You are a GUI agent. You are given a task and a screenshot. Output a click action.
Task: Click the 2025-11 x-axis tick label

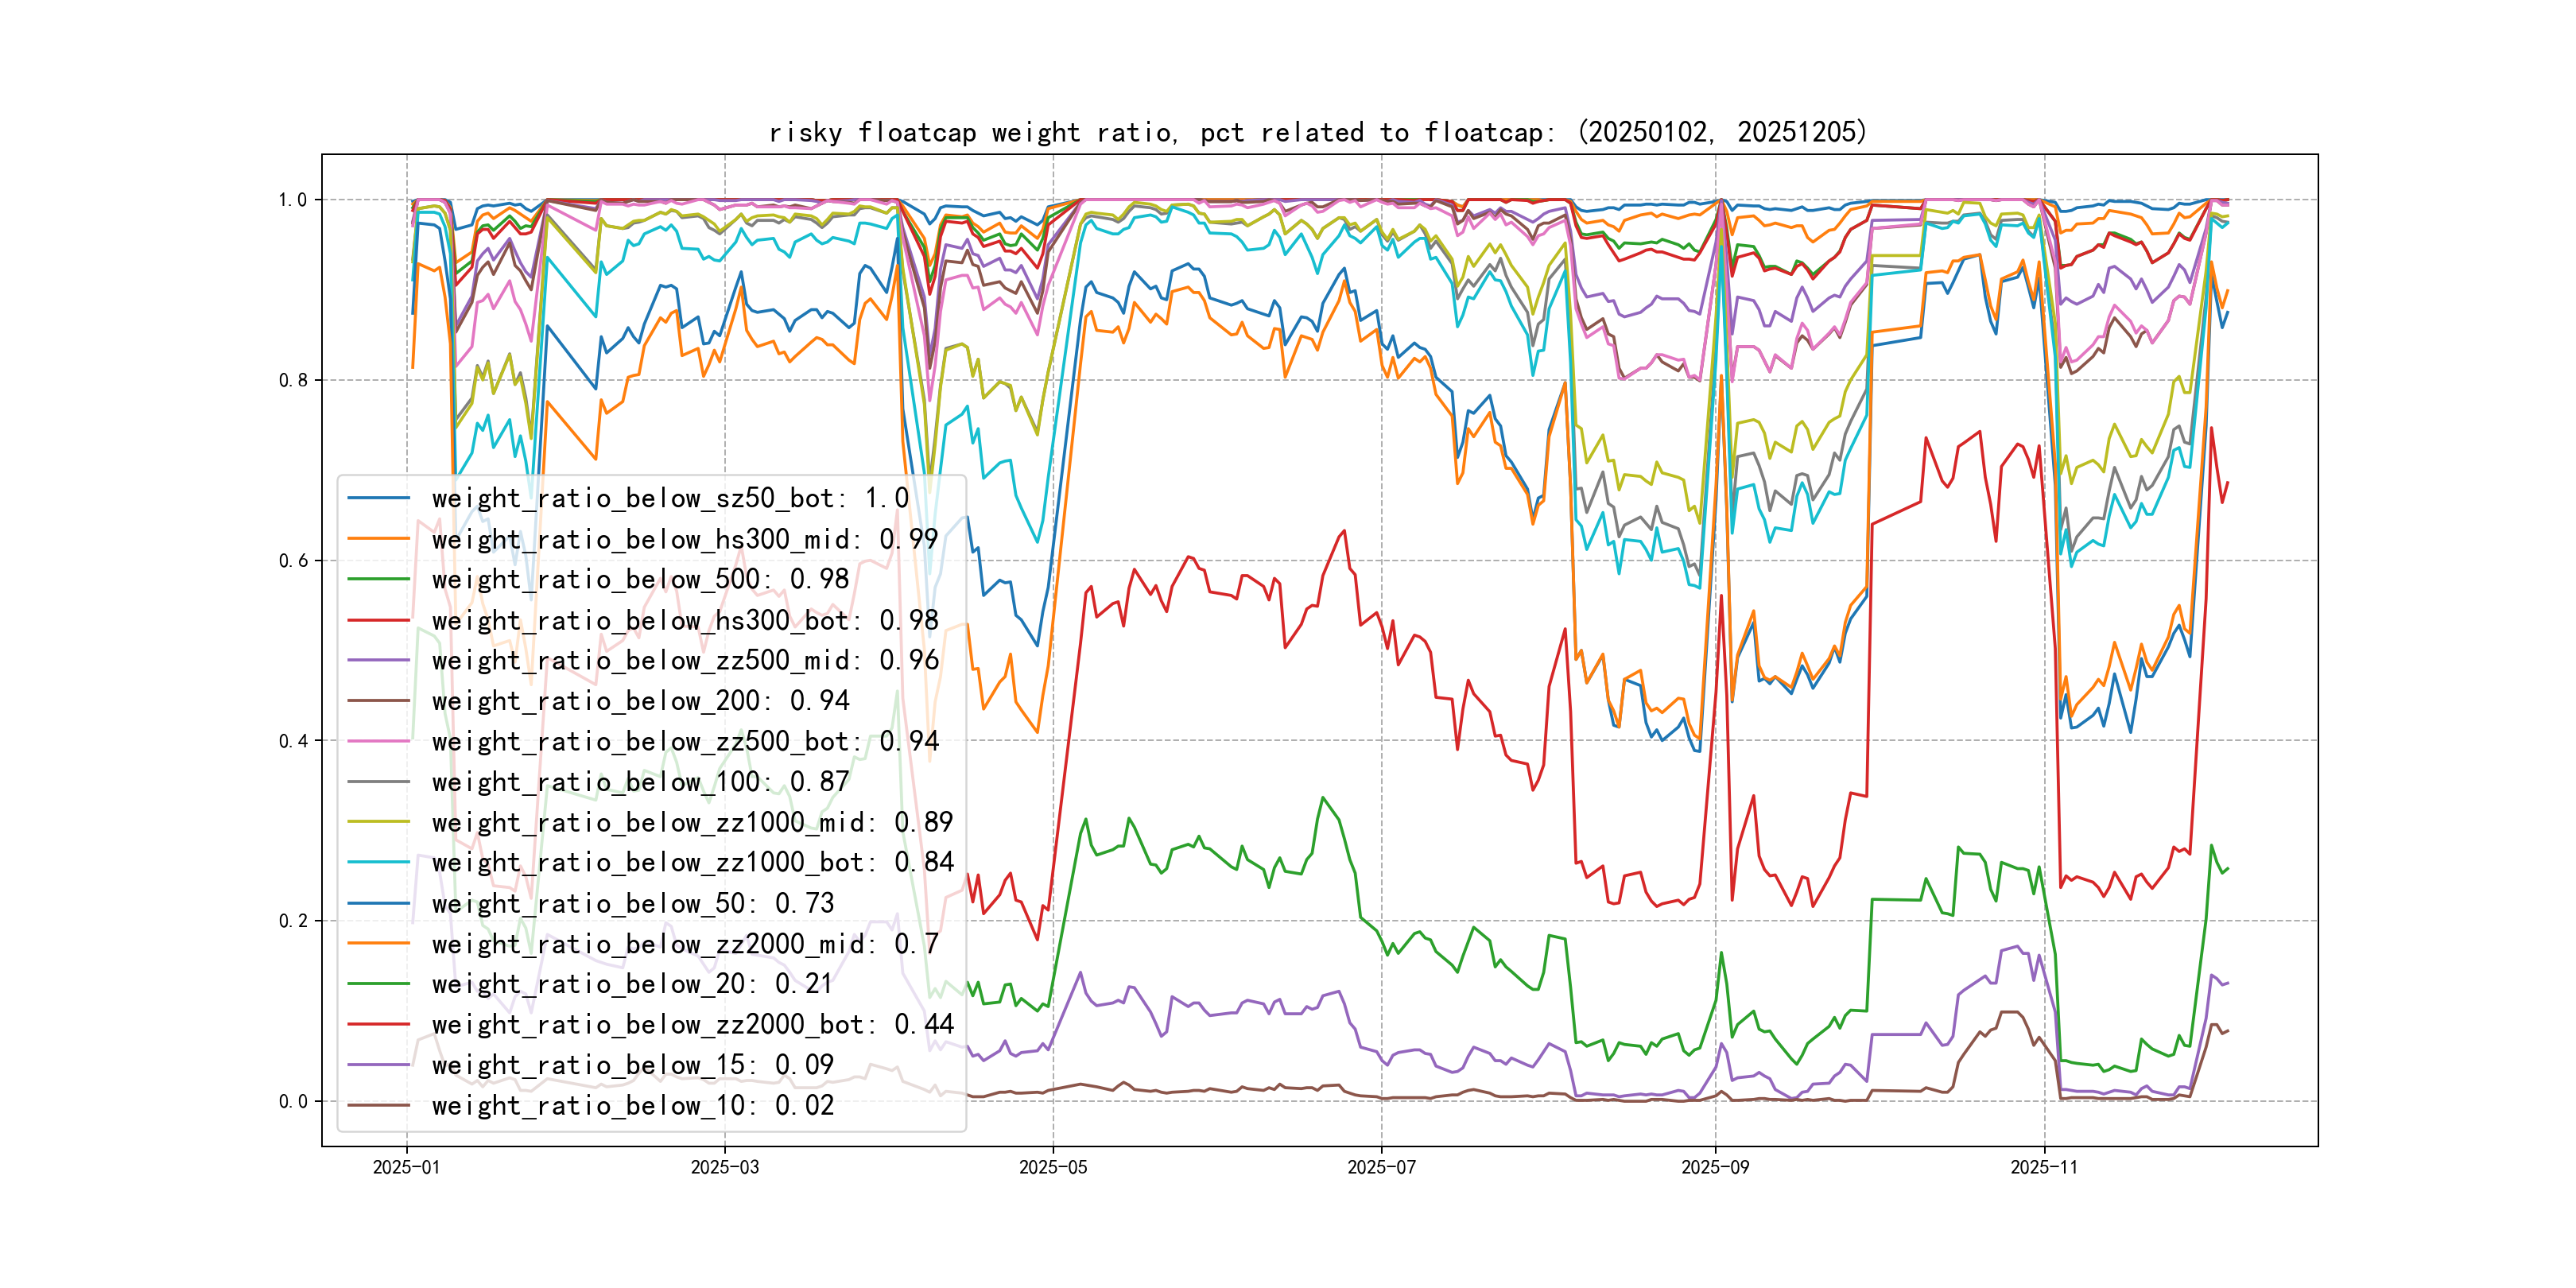tap(2044, 1167)
